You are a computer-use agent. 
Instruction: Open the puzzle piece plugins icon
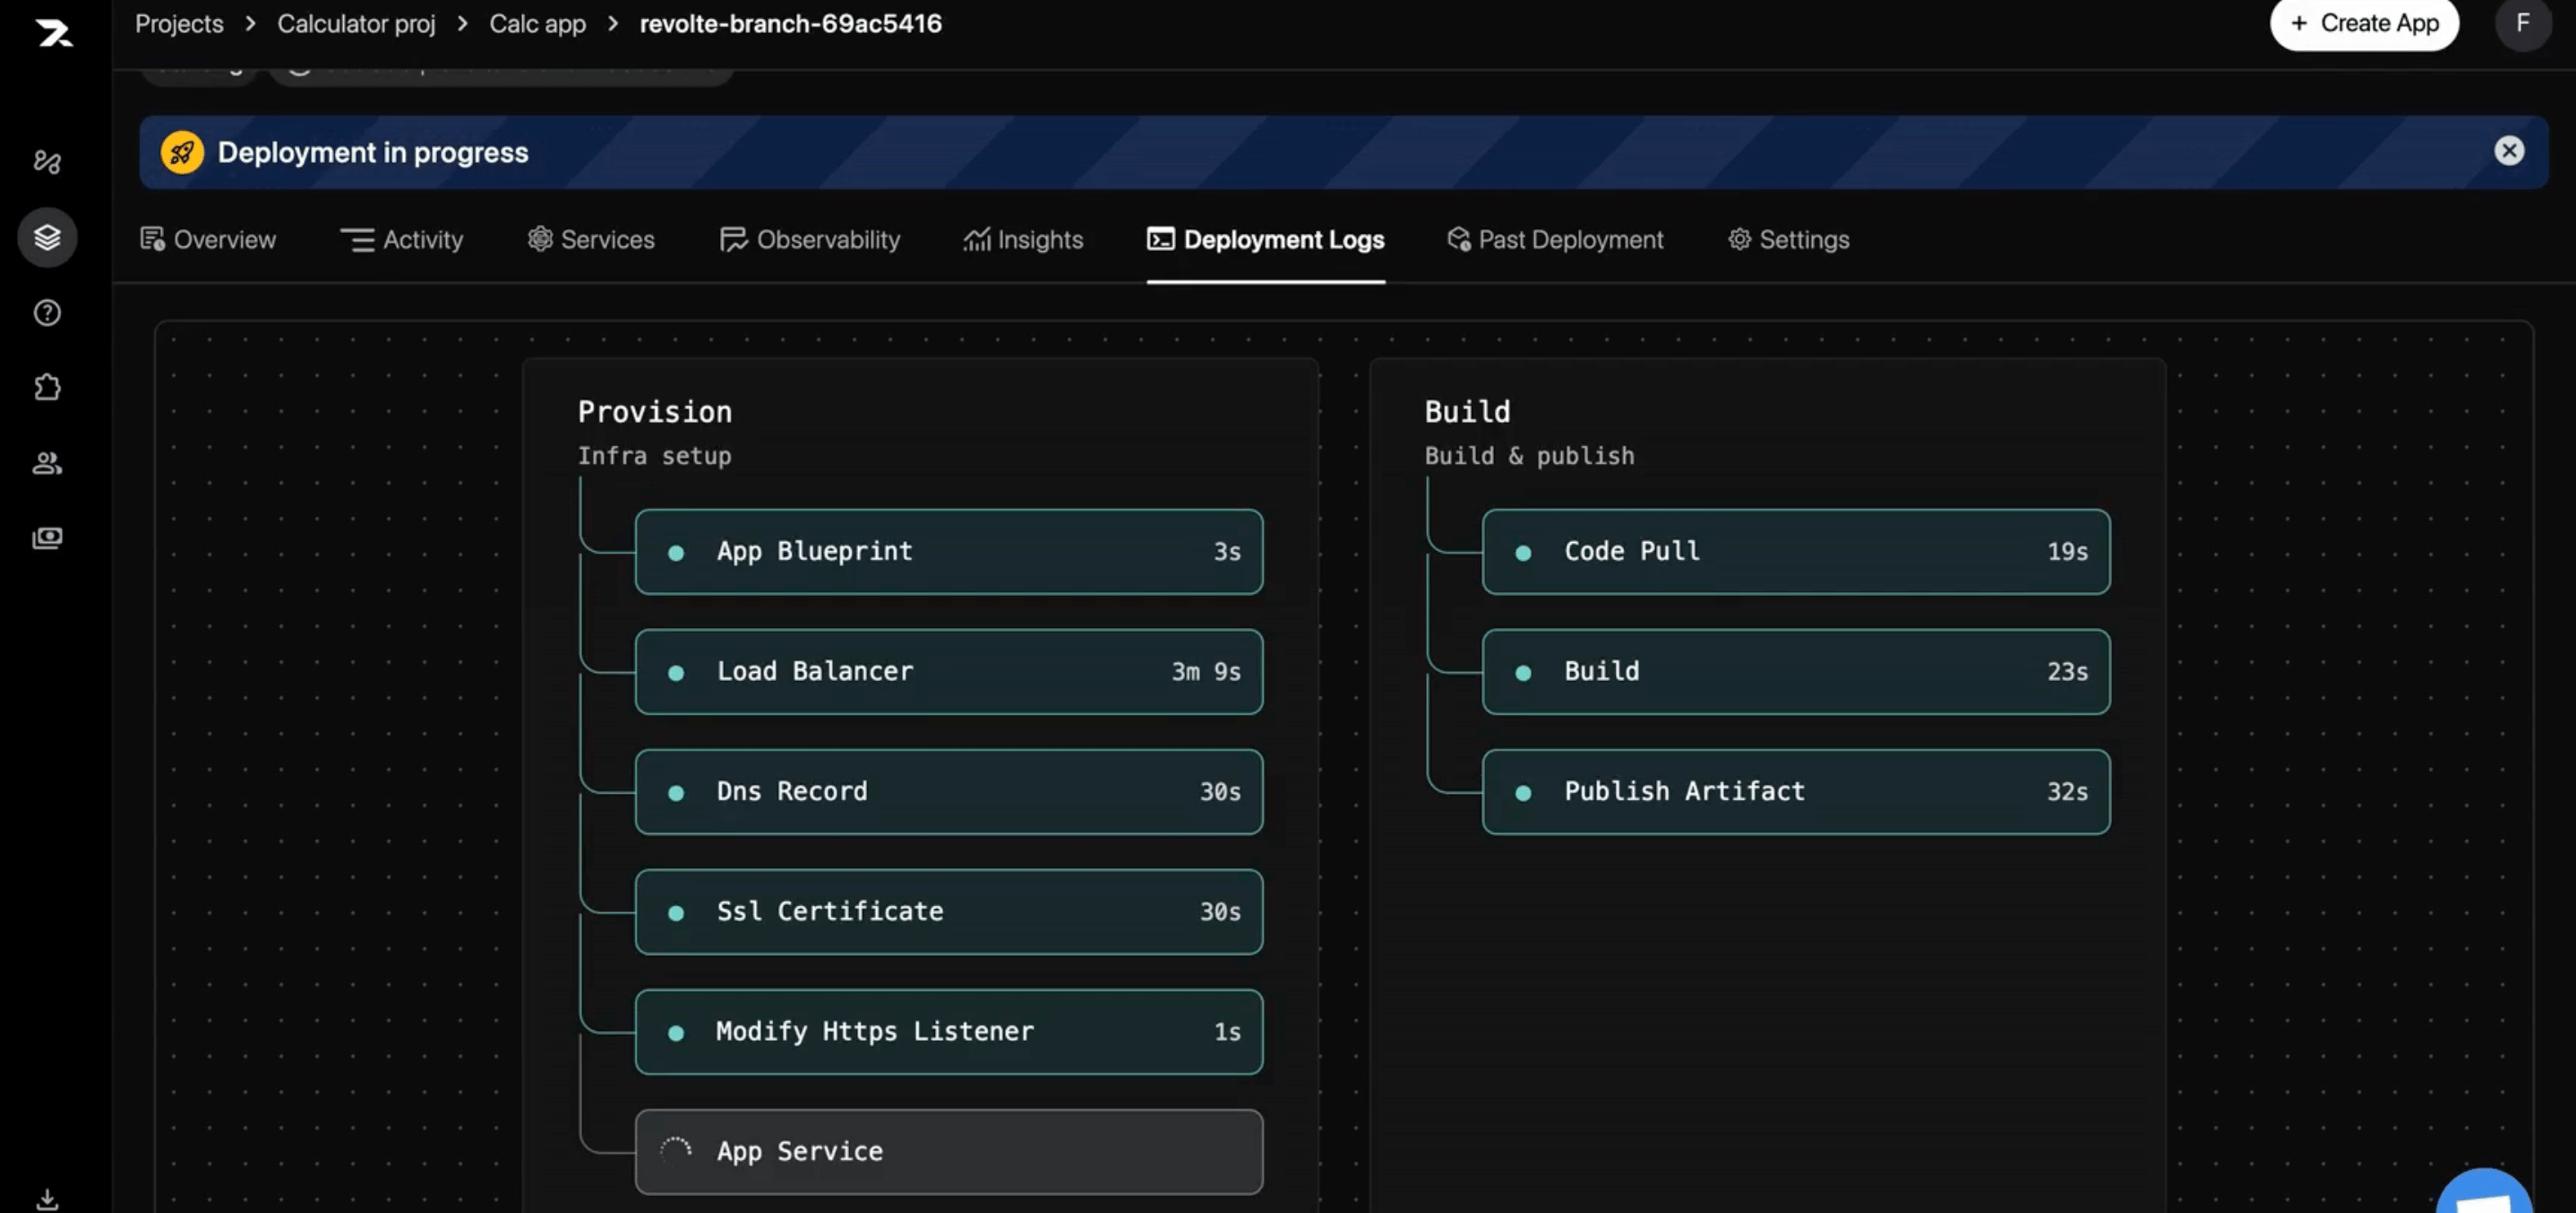click(x=47, y=387)
